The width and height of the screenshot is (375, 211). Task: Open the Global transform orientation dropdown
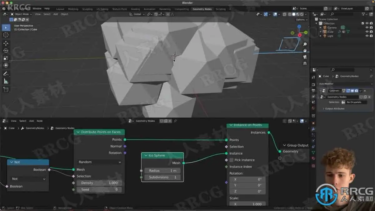tap(137, 14)
